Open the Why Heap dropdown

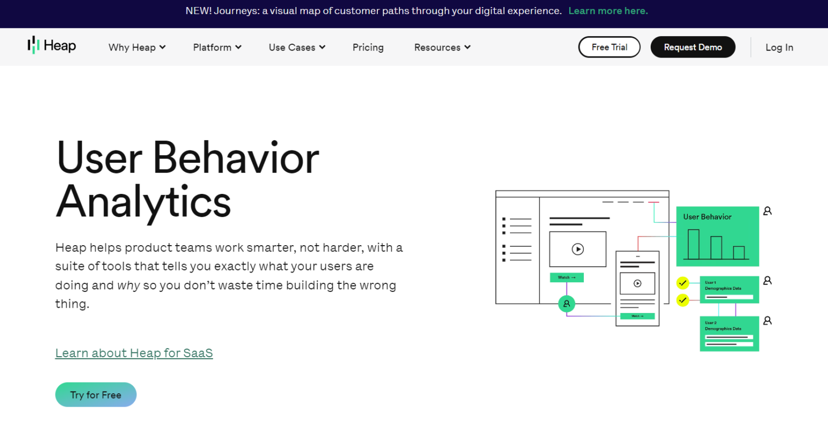(x=136, y=47)
